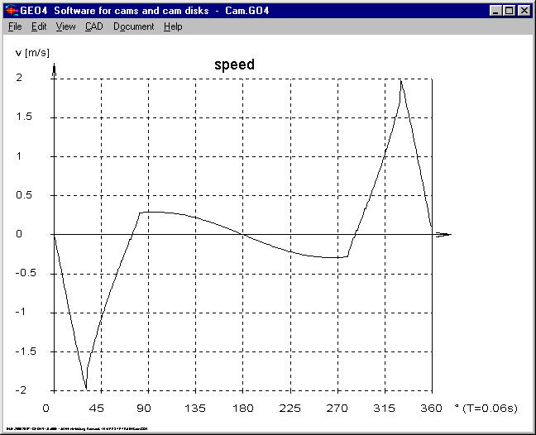
Task: Click the 'v [m/s]' y-axis label
Action: (x=31, y=52)
